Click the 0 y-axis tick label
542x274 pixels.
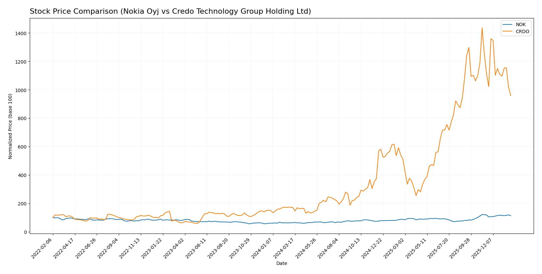pyautogui.click(x=25, y=232)
